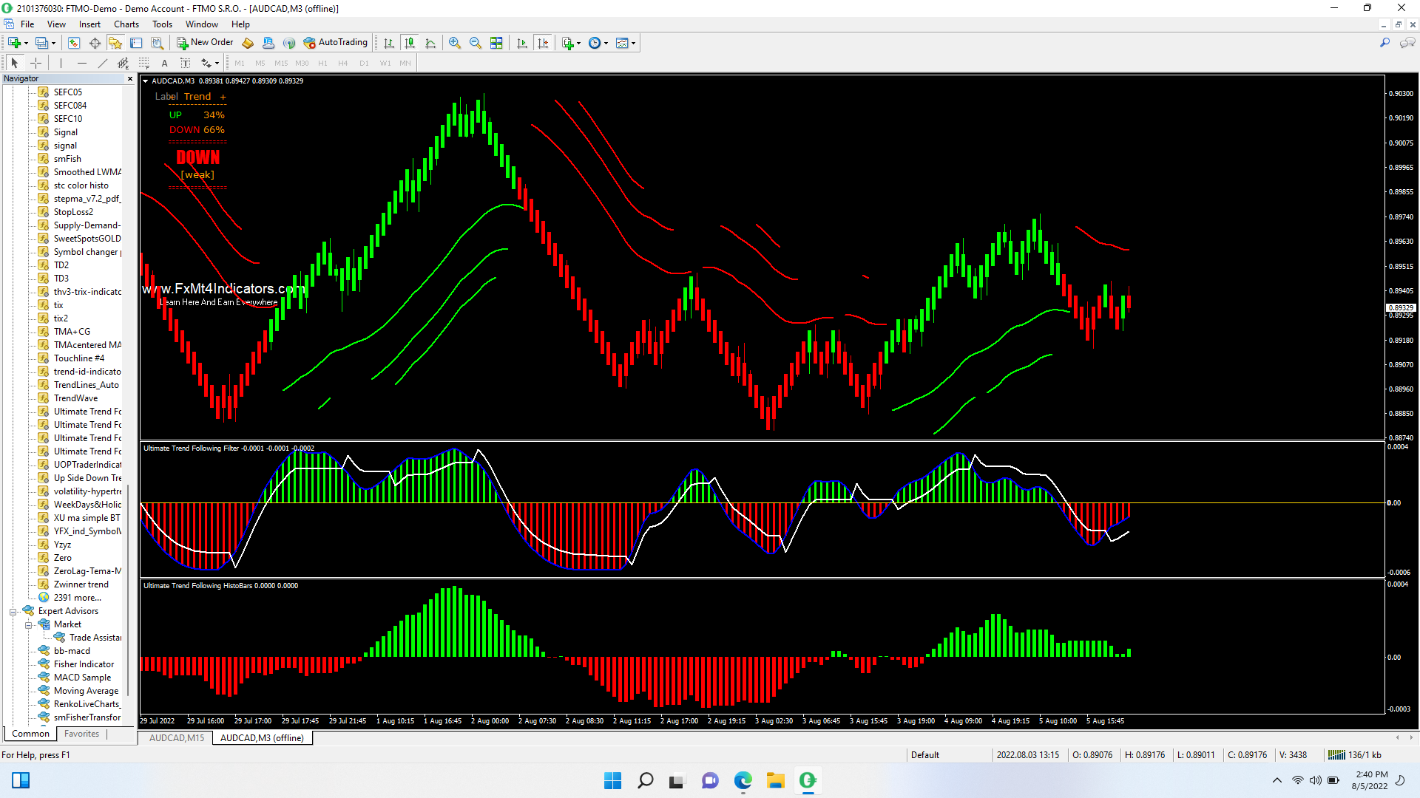Click the Zoom In magnifier icon

coord(454,43)
